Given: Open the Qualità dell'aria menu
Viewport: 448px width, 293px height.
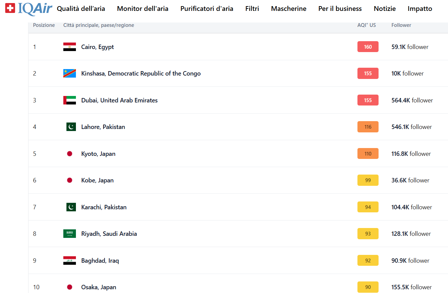Looking at the screenshot, I should tap(81, 9).
